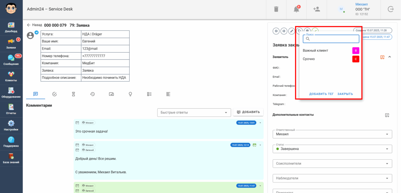Switch to the lightbulb tab
Screen dimensions: 401x193
[x=130, y=94]
